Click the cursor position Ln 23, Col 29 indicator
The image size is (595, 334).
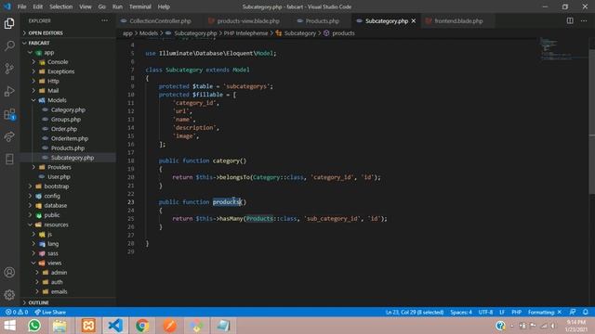pos(415,312)
